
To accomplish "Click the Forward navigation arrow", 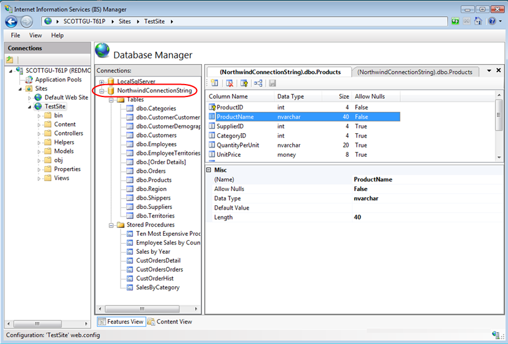I will click(x=27, y=22).
